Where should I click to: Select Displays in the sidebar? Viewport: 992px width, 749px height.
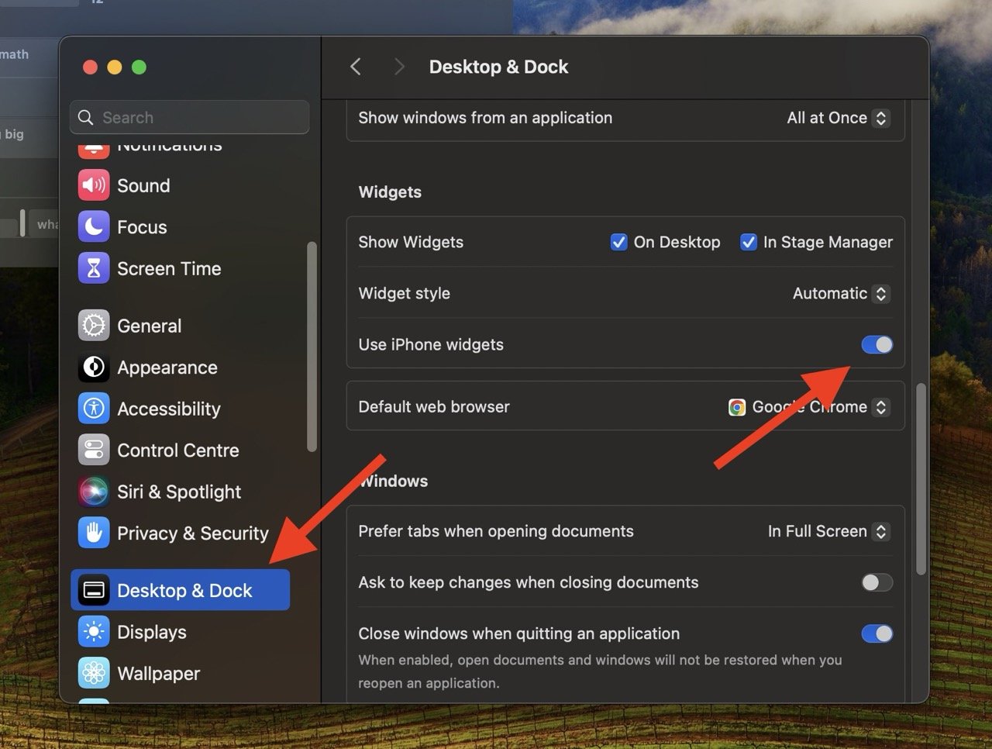coord(152,632)
